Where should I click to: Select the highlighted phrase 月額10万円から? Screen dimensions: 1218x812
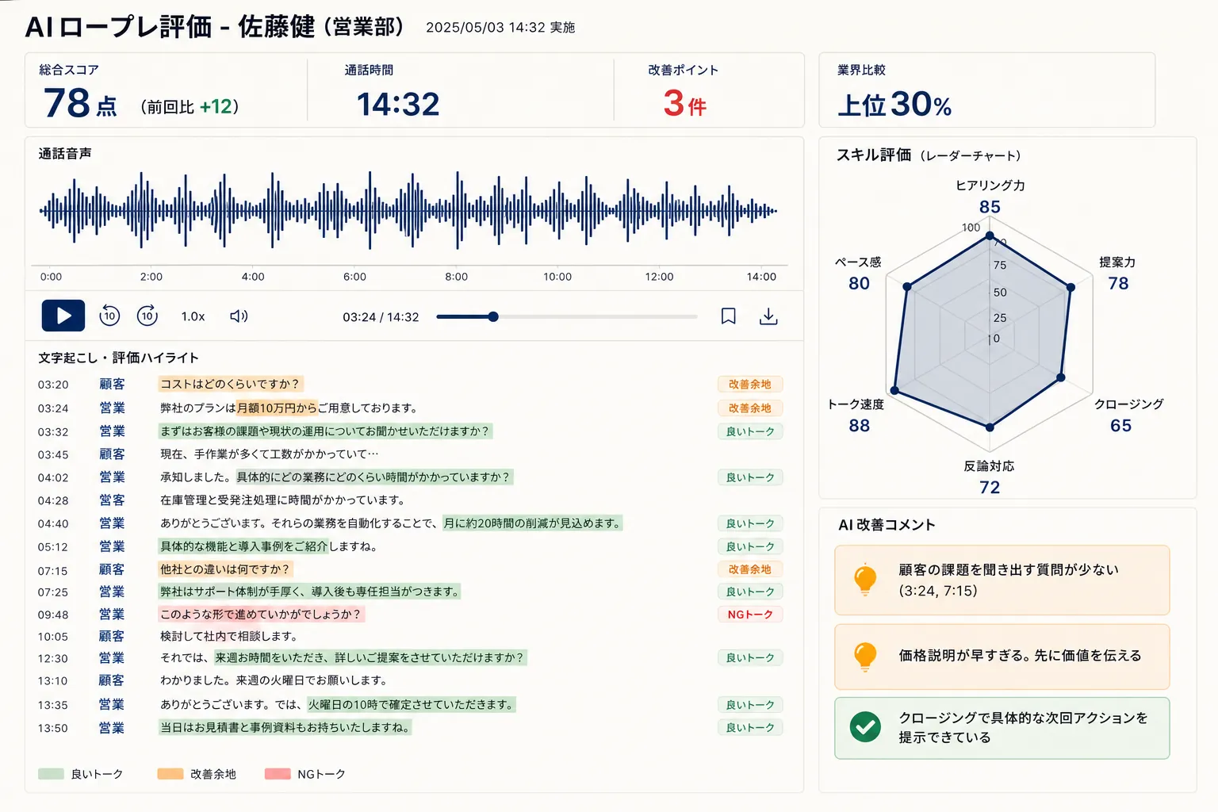(277, 408)
